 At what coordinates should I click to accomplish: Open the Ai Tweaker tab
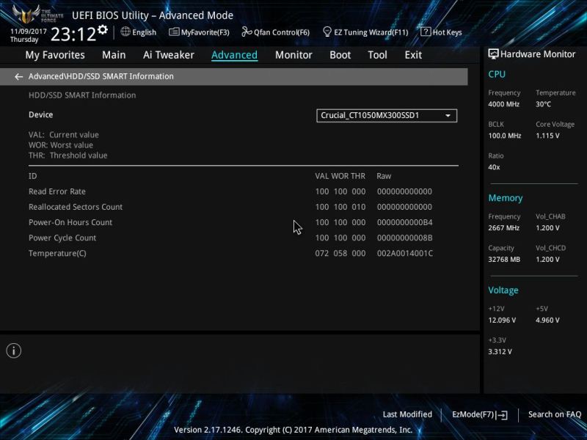169,55
